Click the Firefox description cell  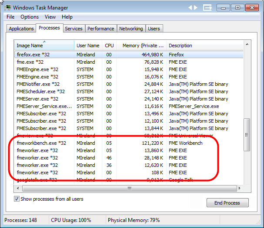[176, 55]
